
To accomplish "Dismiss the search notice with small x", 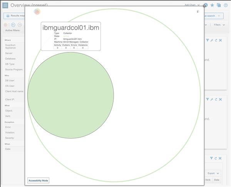I will pyautogui.click(x=219, y=16).
